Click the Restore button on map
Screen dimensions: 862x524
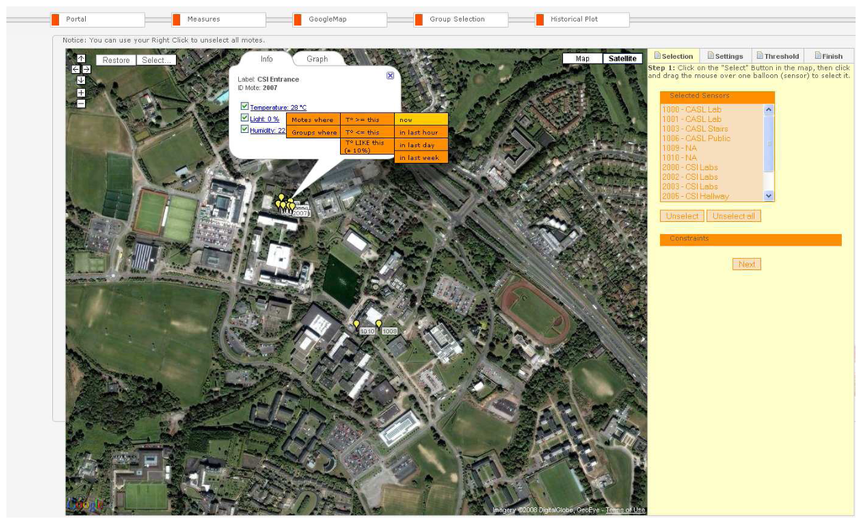pyautogui.click(x=116, y=60)
